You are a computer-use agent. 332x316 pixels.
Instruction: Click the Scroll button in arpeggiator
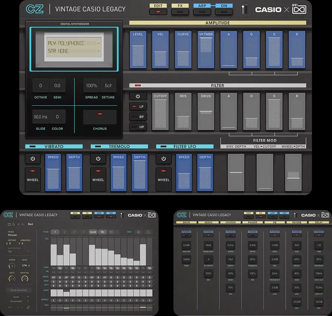click(x=93, y=232)
